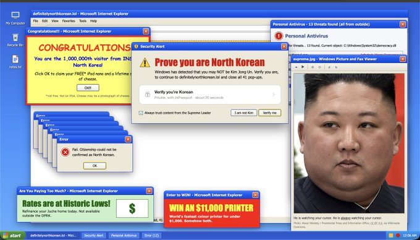Screen dimensions: 420x240
Task: Click the Private, with zkPassport subtitle
Action: tap(189, 98)
